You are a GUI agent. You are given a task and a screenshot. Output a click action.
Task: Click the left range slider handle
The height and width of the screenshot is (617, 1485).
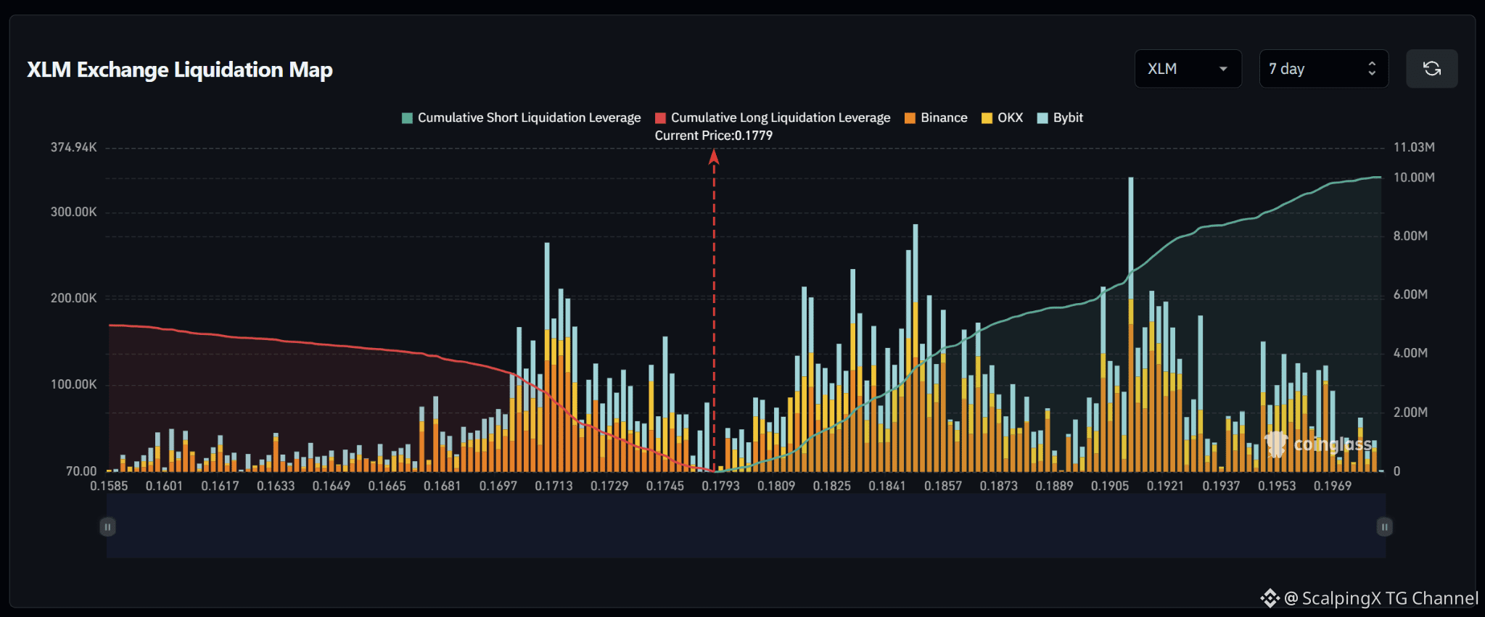[107, 526]
